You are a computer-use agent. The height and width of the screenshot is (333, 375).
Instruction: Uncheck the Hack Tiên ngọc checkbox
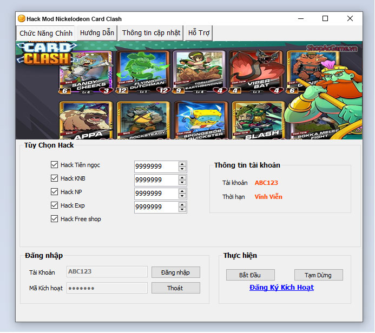click(54, 164)
